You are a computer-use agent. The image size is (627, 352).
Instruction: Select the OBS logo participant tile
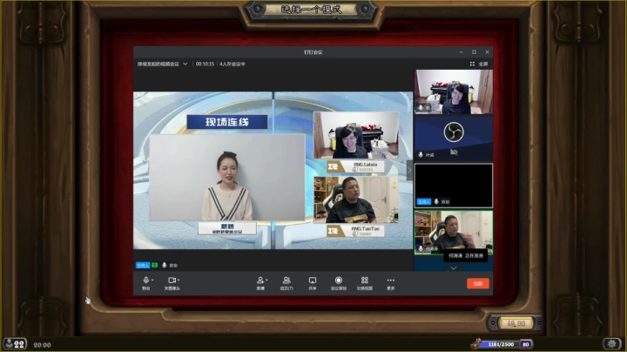click(454, 139)
